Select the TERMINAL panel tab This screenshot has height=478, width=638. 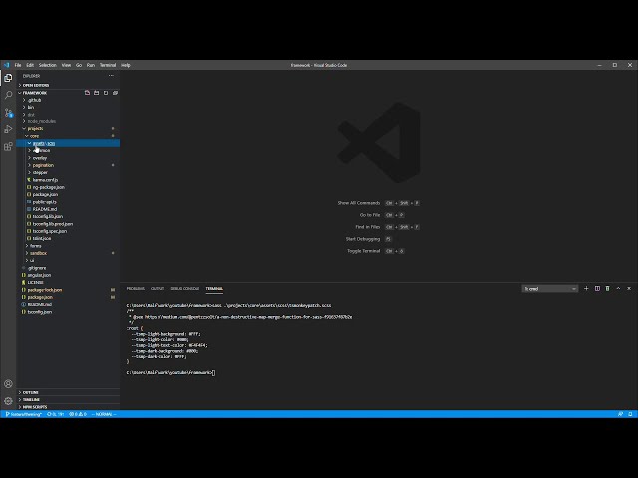tap(214, 288)
